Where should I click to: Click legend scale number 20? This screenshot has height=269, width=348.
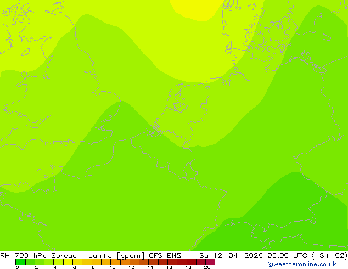[x=207, y=267]
